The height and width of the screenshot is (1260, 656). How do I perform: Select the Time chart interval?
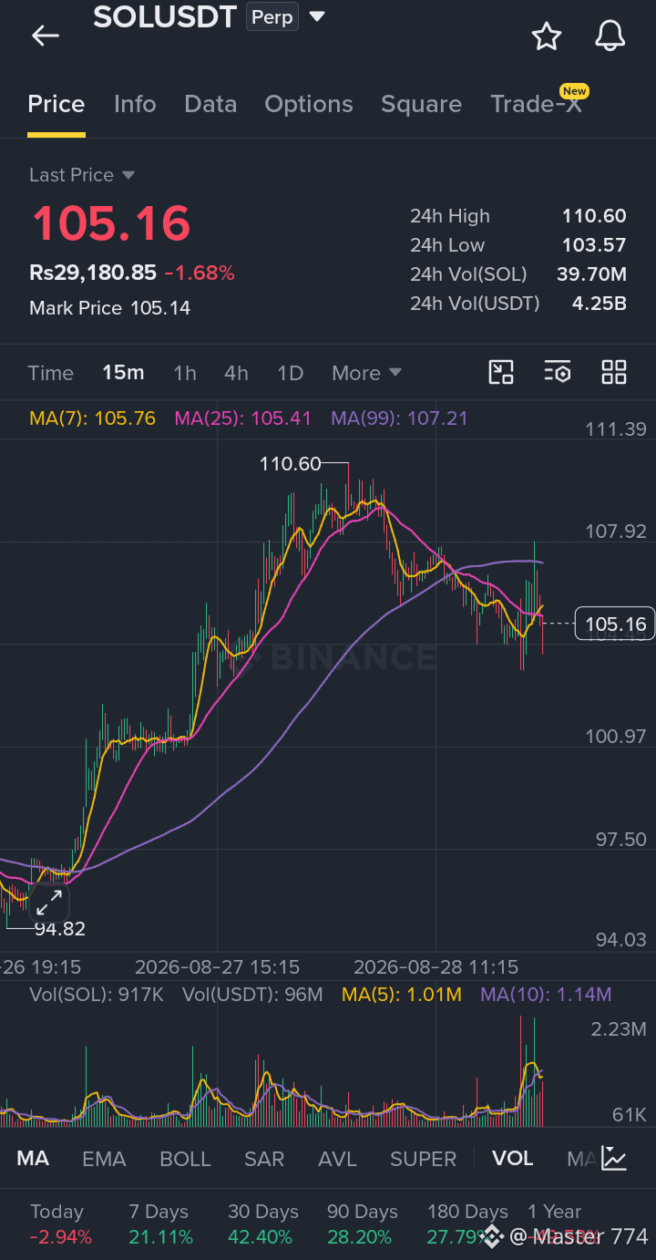(51, 373)
